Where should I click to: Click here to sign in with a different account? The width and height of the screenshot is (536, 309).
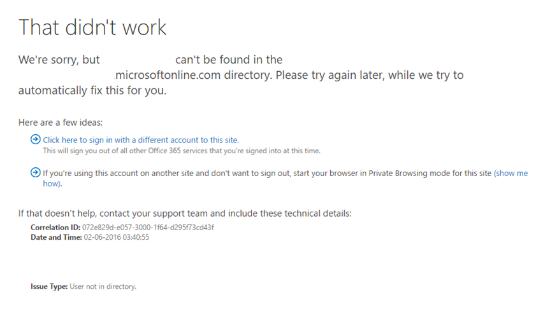[141, 140]
